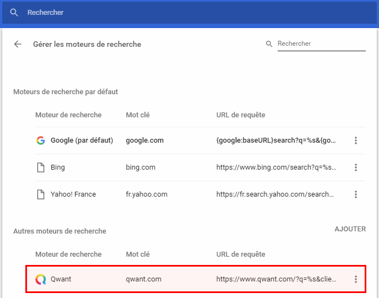The image size is (379, 298).
Task: Open more actions menu for Yahoo! France
Action: pos(356,194)
